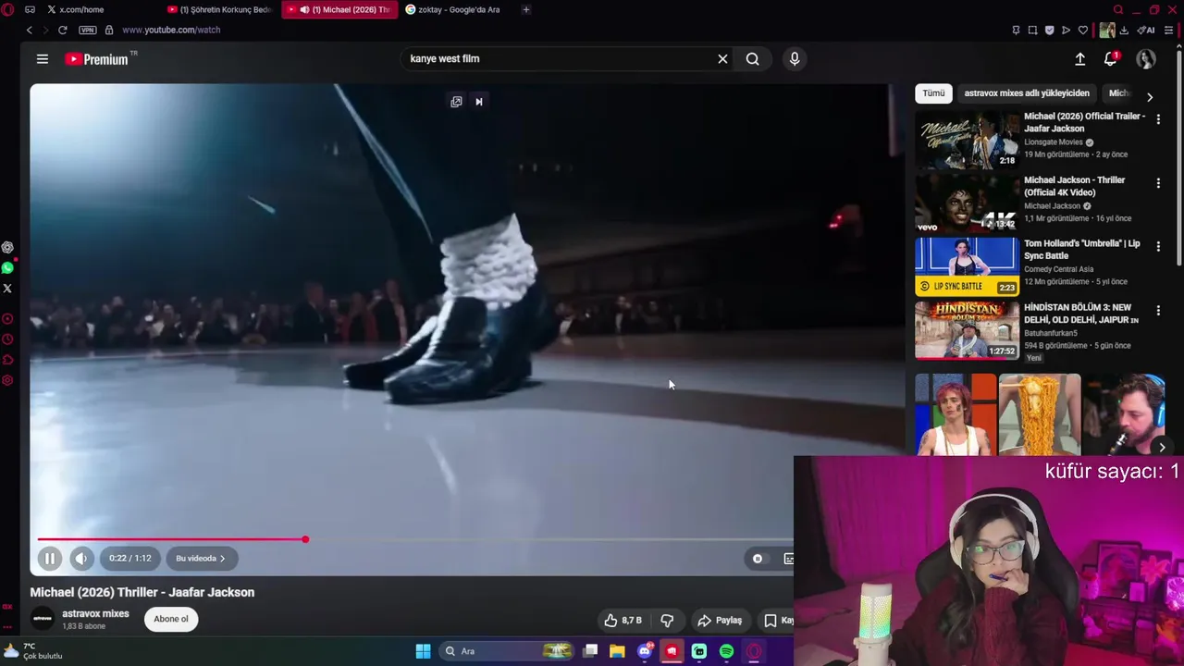Image resolution: width=1184 pixels, height=666 pixels.
Task: Click the red playhead dot on the progress bar
Action: click(x=305, y=539)
